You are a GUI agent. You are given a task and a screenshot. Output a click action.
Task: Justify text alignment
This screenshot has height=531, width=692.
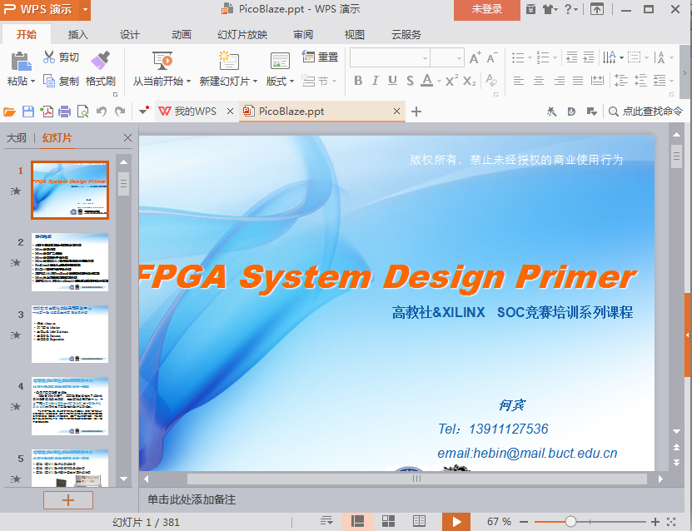[x=578, y=81]
